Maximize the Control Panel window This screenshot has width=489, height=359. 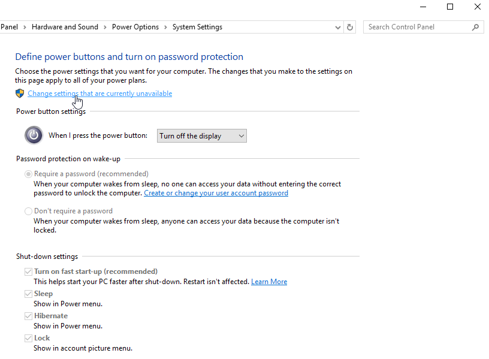point(450,7)
